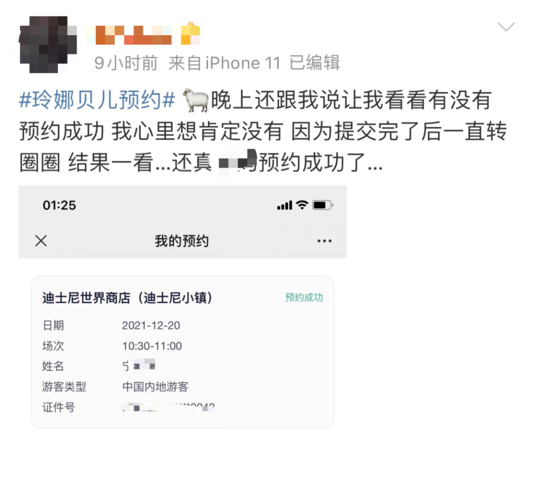Tap the Wi-Fi status icon
533x487 pixels.
(x=302, y=205)
